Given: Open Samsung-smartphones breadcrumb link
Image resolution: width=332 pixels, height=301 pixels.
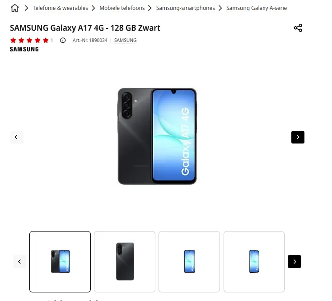Looking at the screenshot, I should pos(186,8).
